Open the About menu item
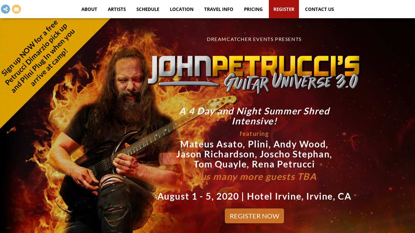This screenshot has width=415, height=233. point(89,9)
